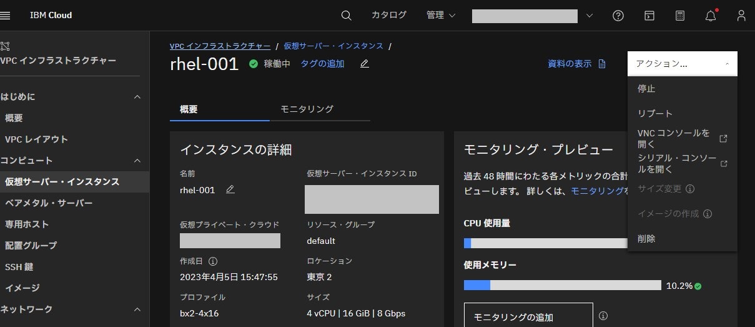This screenshot has height=327, width=755.
Task: Open the user profile icon
Action: click(741, 16)
